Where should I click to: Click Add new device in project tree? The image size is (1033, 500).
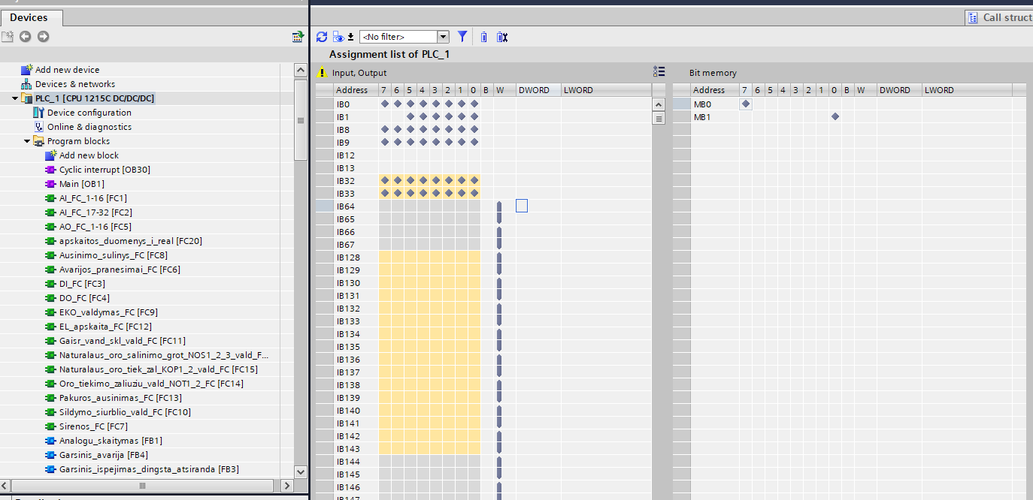pos(67,70)
